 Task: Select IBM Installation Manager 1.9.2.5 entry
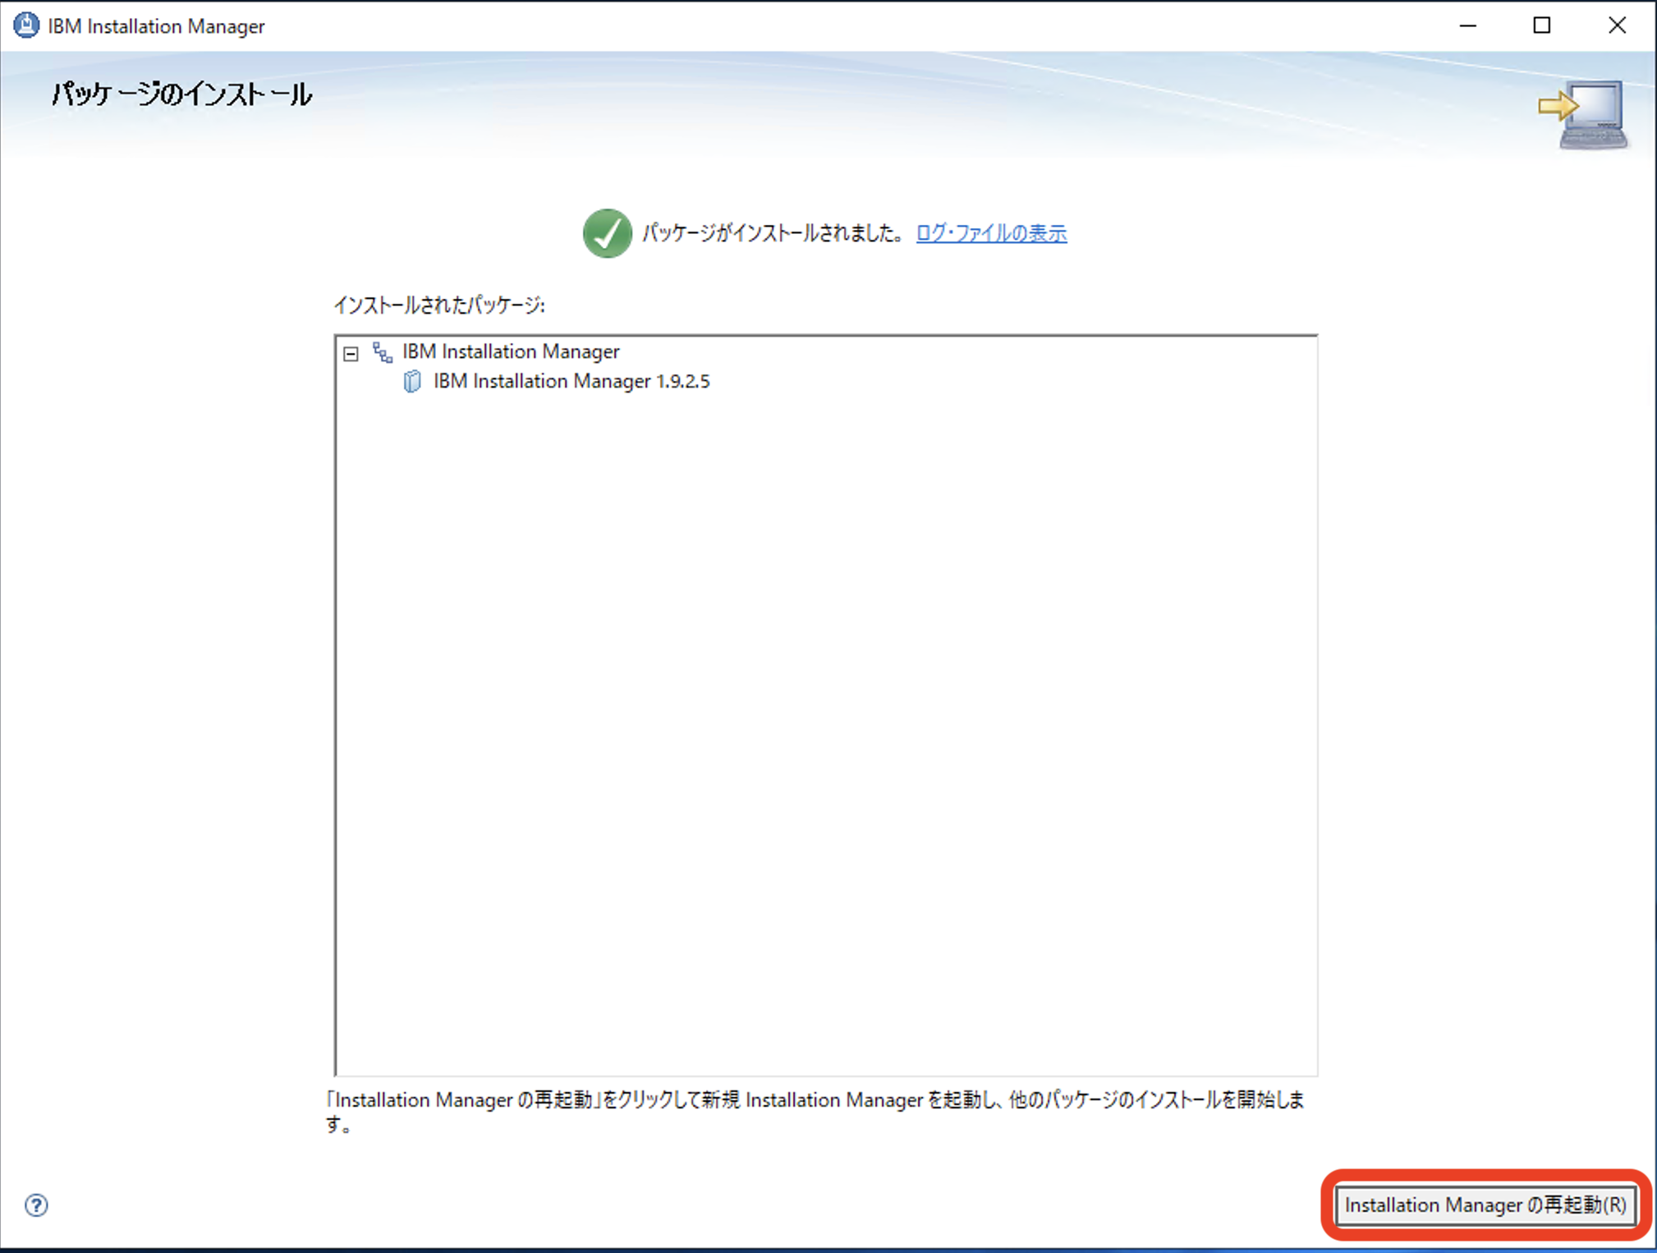pyautogui.click(x=571, y=381)
